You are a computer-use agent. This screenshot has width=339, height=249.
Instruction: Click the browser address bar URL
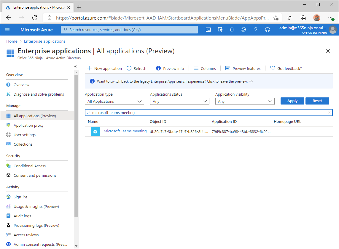click(162, 18)
